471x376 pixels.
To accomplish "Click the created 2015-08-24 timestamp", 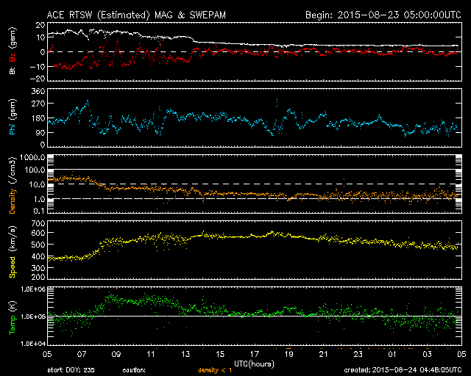I will pos(403,370).
